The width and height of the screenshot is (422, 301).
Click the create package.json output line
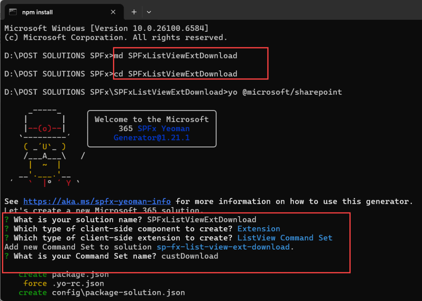pyautogui.click(x=63, y=275)
